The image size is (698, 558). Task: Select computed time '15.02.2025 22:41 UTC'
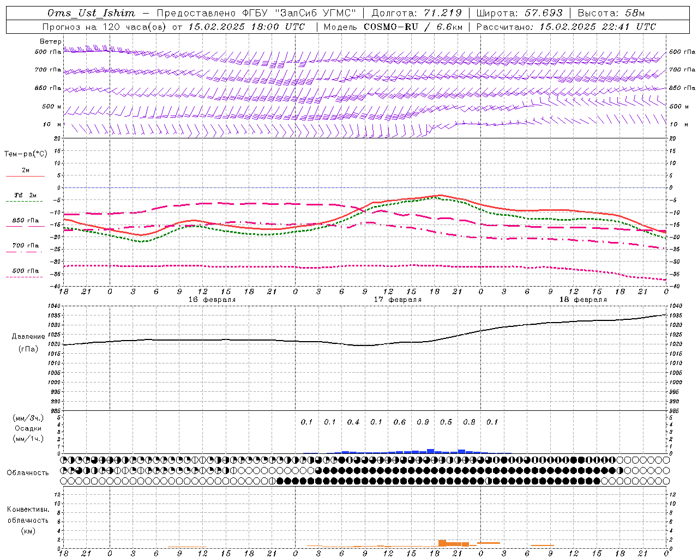(598, 27)
